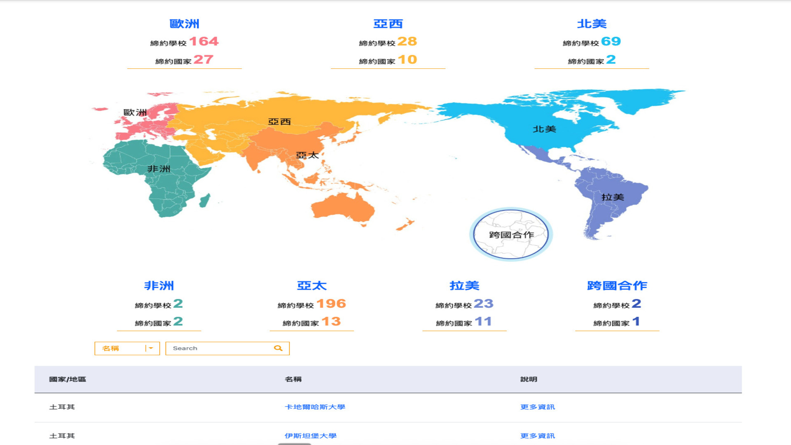Click the 跨國合作 section heading
Screen dimensions: 791x445
click(x=617, y=285)
